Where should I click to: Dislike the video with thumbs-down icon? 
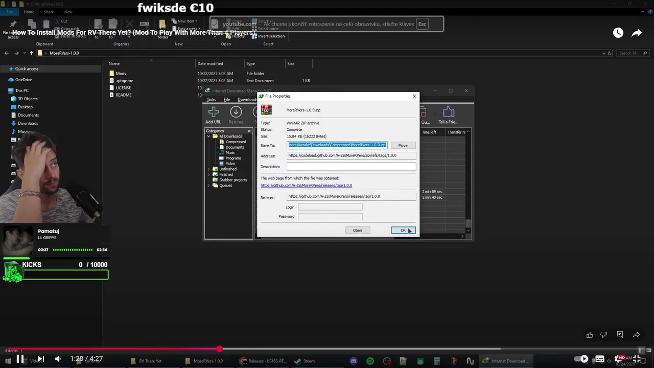[604, 335]
